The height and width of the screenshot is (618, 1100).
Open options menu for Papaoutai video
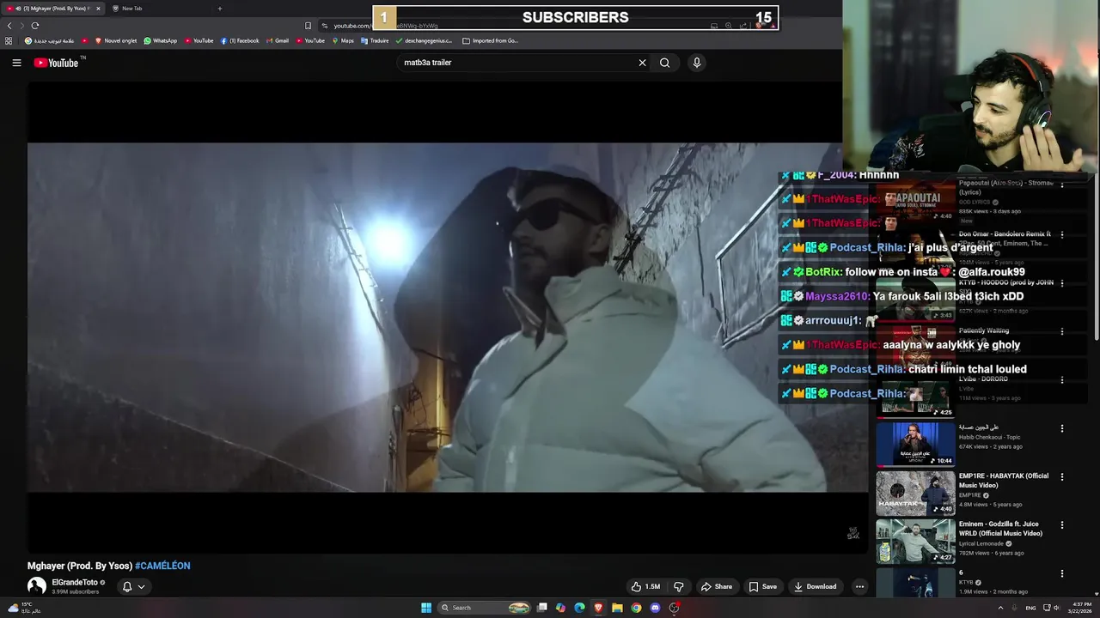tap(1062, 185)
